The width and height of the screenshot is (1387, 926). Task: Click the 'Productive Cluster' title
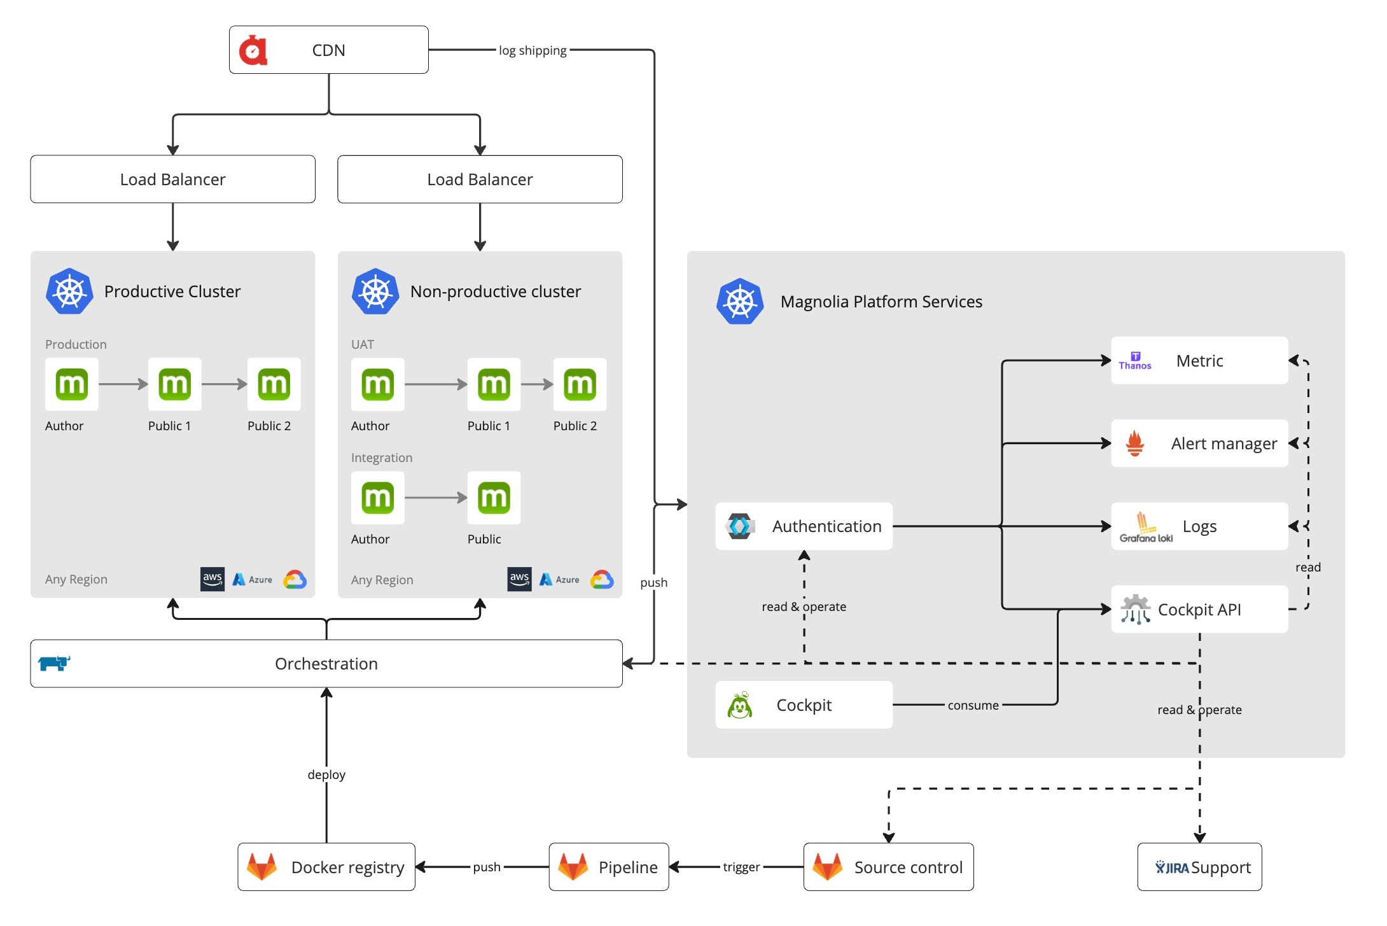pos(172,291)
